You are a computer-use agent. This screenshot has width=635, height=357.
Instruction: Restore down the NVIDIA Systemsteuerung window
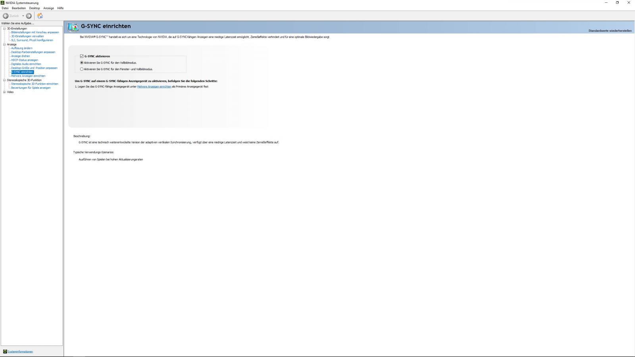point(617,3)
